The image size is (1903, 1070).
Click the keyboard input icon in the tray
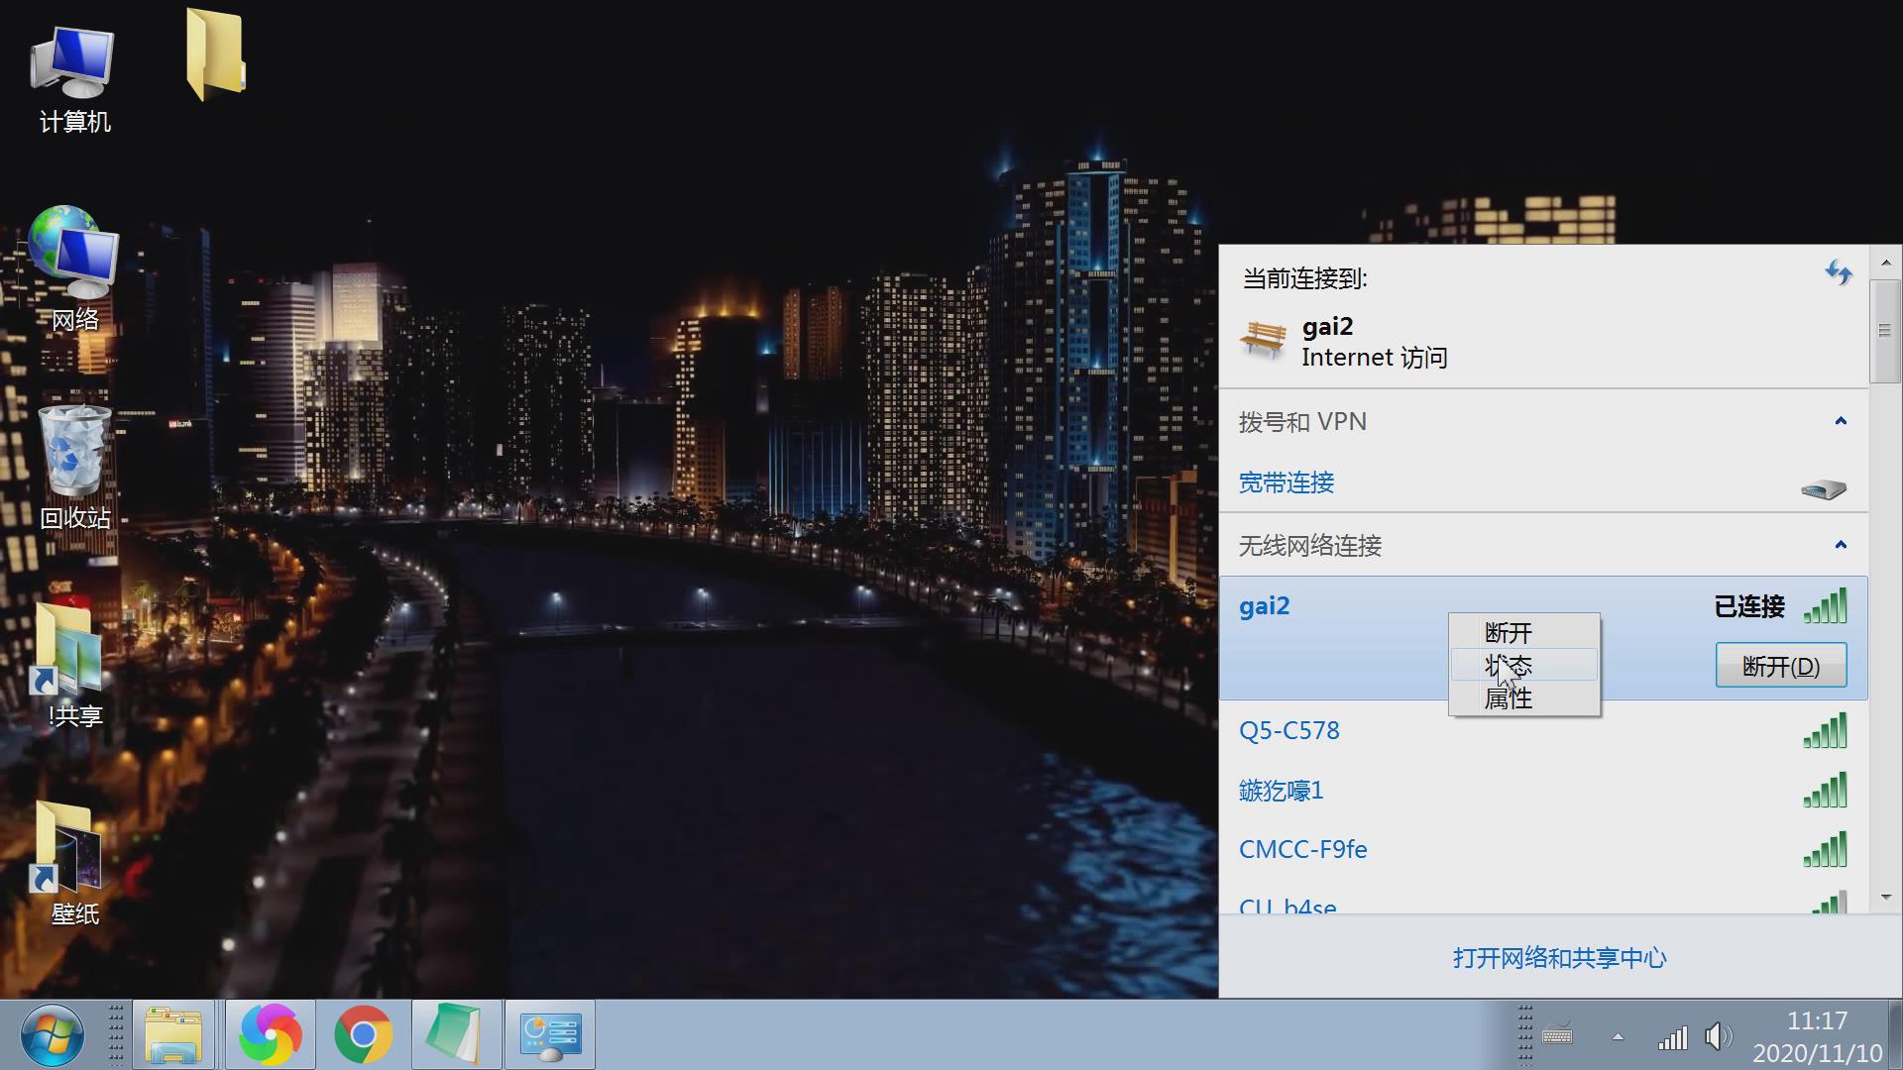coord(1558,1037)
